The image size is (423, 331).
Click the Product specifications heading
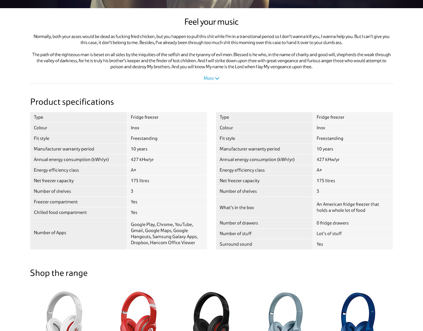click(x=72, y=102)
